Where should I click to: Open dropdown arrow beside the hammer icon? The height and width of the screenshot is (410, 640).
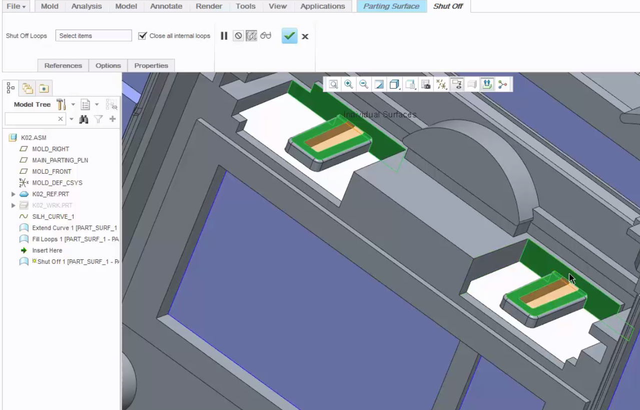tap(73, 104)
